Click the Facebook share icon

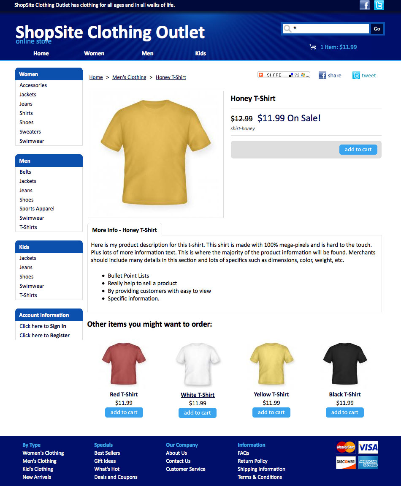[x=322, y=75]
